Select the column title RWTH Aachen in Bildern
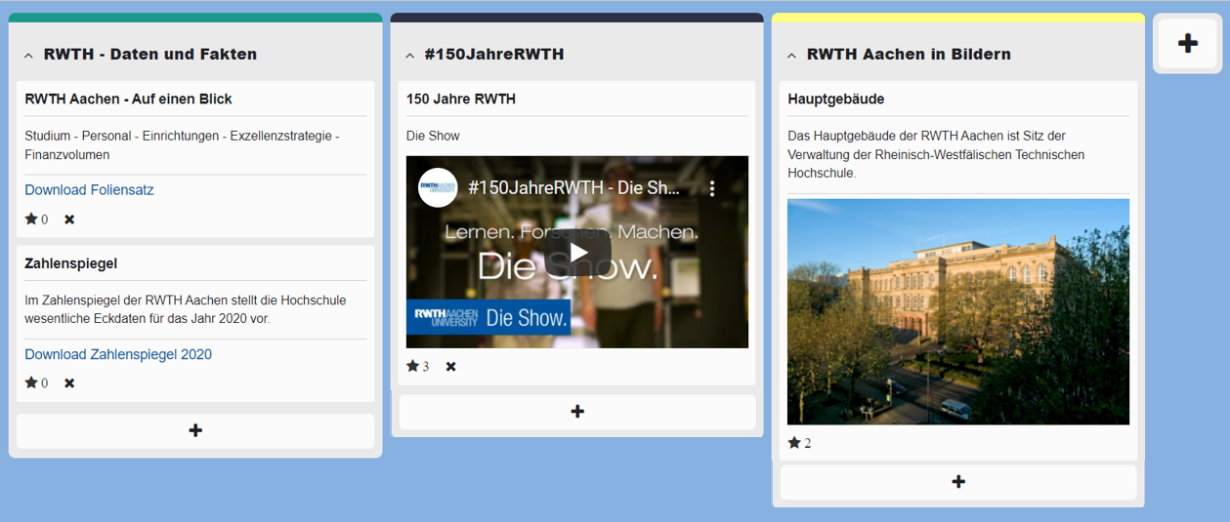 tap(909, 55)
